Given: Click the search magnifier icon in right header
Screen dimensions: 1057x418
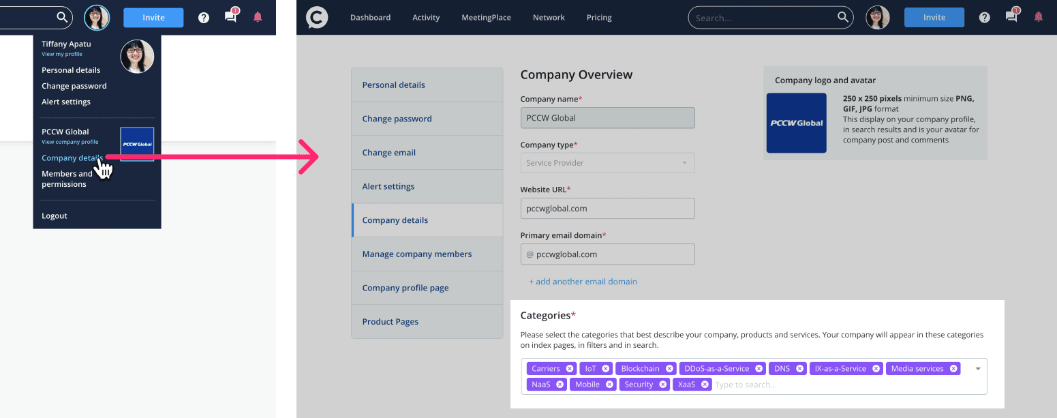Looking at the screenshot, I should point(843,18).
